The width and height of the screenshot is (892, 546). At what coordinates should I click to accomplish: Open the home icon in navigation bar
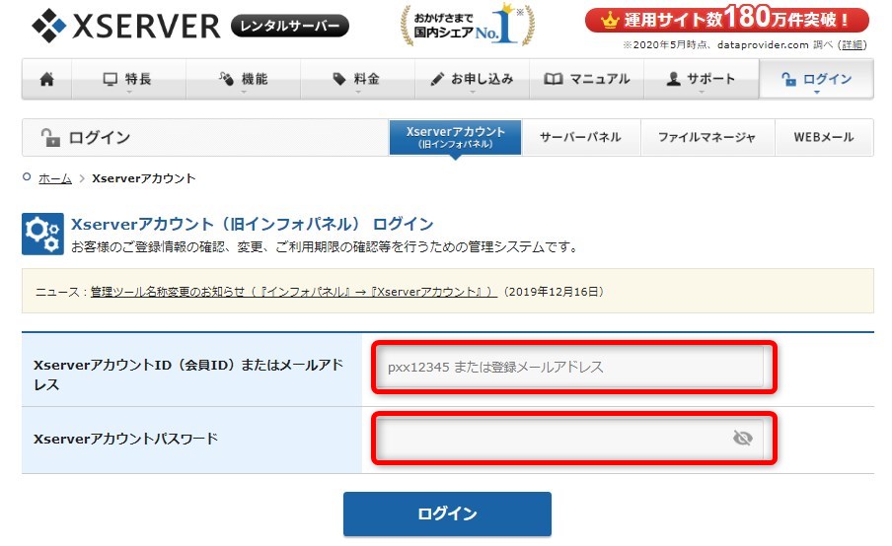[47, 79]
